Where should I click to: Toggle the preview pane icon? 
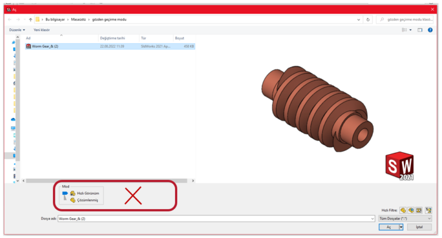(420, 29)
